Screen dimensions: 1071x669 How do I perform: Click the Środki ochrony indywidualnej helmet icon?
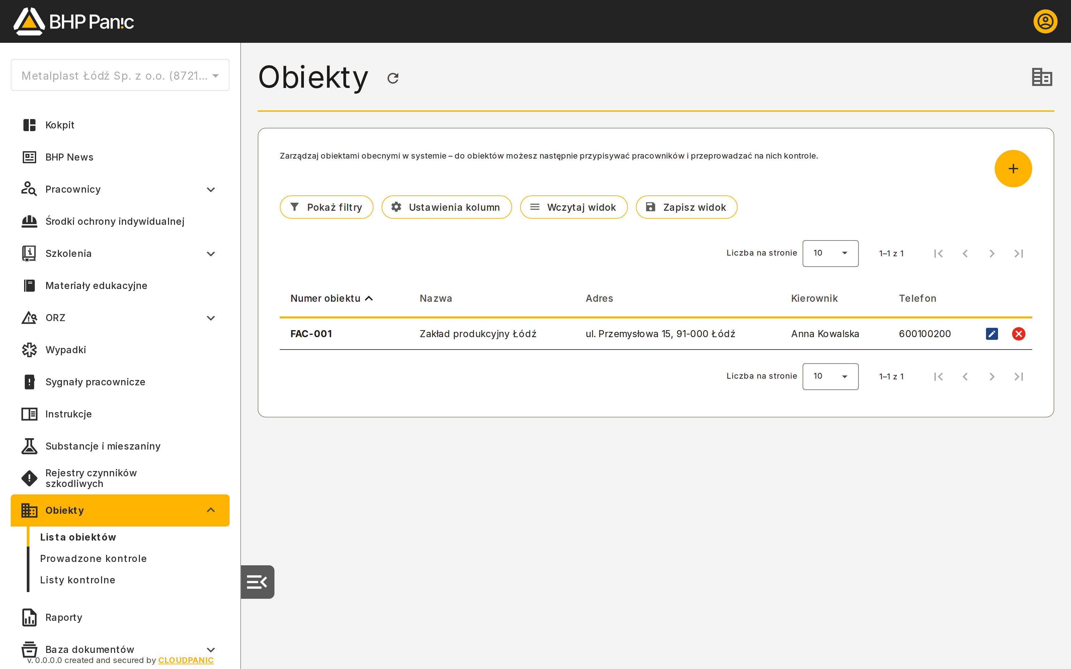tap(29, 221)
